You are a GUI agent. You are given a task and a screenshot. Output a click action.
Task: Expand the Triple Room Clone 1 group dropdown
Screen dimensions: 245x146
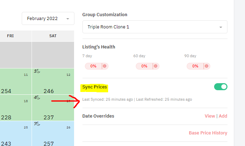click(x=155, y=27)
